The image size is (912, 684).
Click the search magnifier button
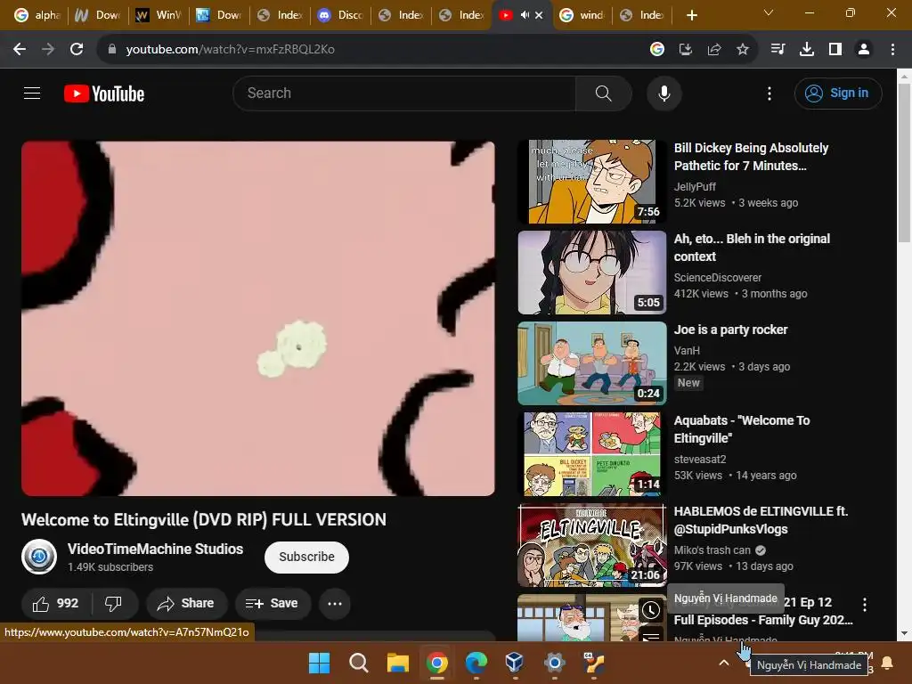click(603, 93)
